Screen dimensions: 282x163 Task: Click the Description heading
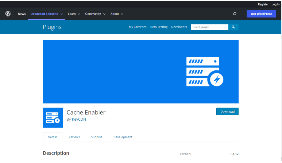pyautogui.click(x=56, y=153)
